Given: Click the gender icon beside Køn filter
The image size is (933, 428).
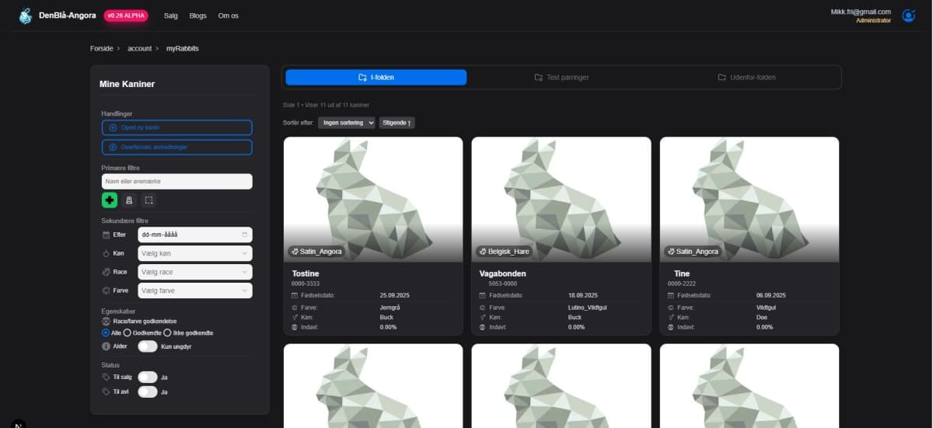Looking at the screenshot, I should [107, 253].
